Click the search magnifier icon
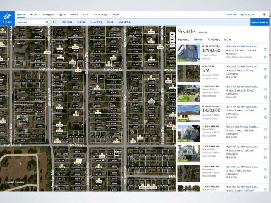The width and height of the screenshot is (271, 203). 47,22
